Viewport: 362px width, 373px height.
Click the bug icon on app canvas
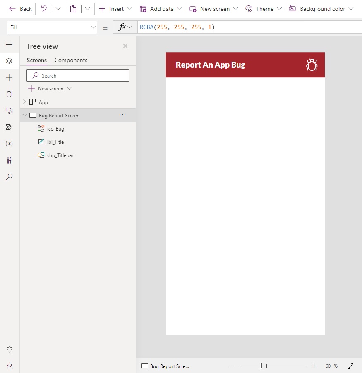point(312,65)
